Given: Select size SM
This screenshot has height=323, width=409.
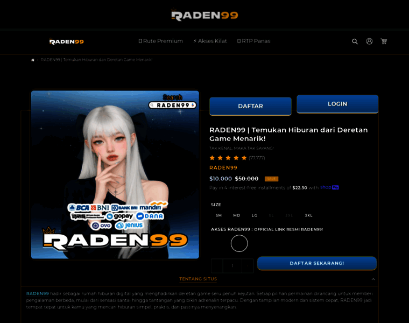Looking at the screenshot, I should pyautogui.click(x=218, y=215).
